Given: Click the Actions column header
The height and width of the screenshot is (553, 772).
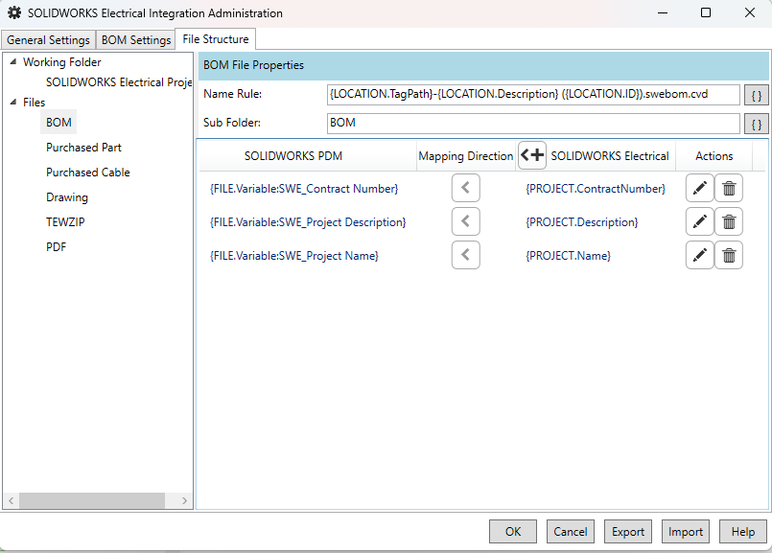Looking at the screenshot, I should [x=714, y=156].
